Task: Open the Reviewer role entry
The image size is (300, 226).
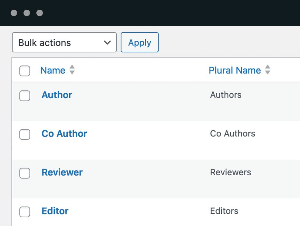Action: [62, 172]
